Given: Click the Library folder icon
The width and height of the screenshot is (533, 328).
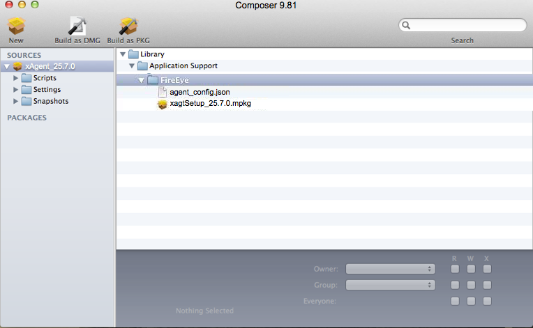Looking at the screenshot, I should pyautogui.click(x=133, y=54).
